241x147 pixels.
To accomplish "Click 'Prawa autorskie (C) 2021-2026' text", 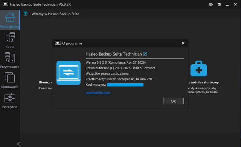I will point(108,68).
